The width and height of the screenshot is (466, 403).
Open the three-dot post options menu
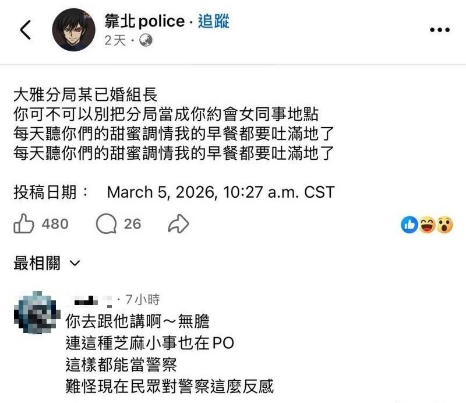(439, 30)
